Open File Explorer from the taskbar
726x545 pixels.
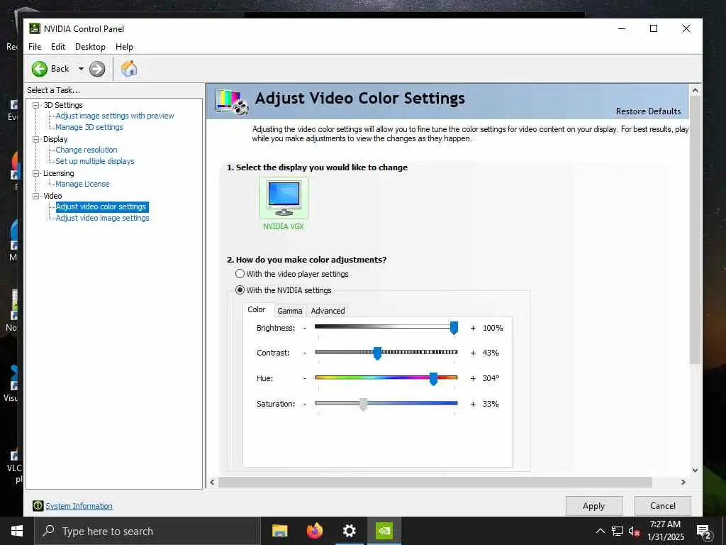pos(279,531)
